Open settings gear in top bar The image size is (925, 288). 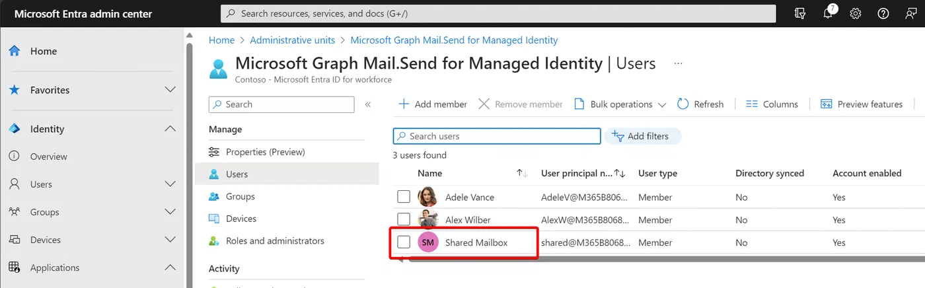[x=856, y=13]
